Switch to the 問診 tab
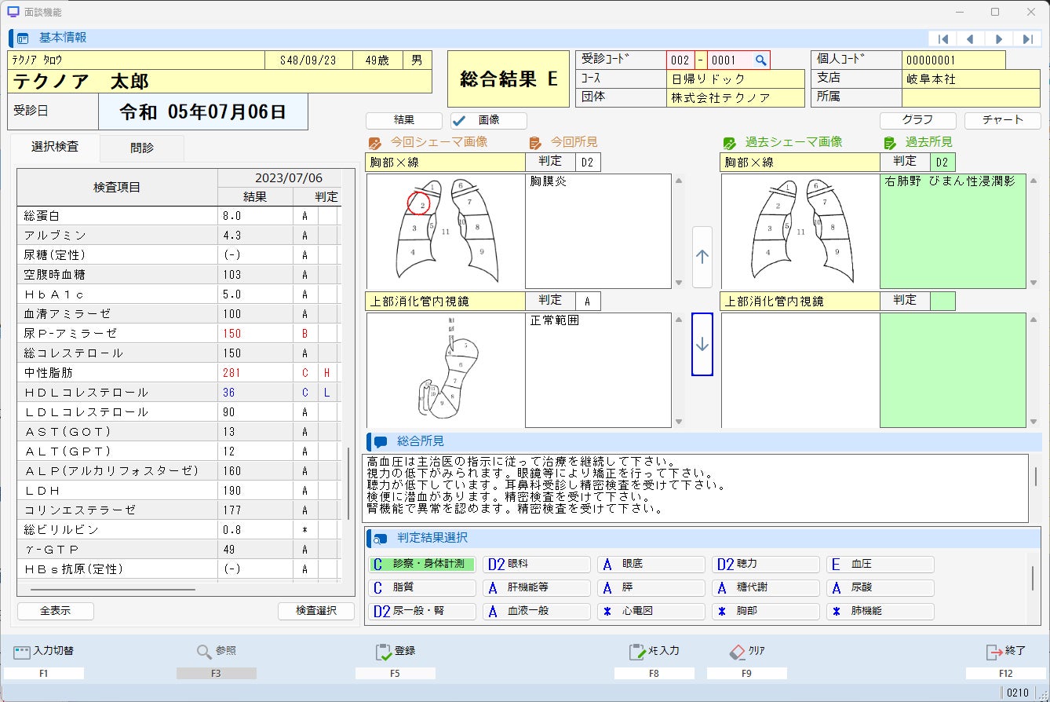The height and width of the screenshot is (702, 1050). [142, 148]
